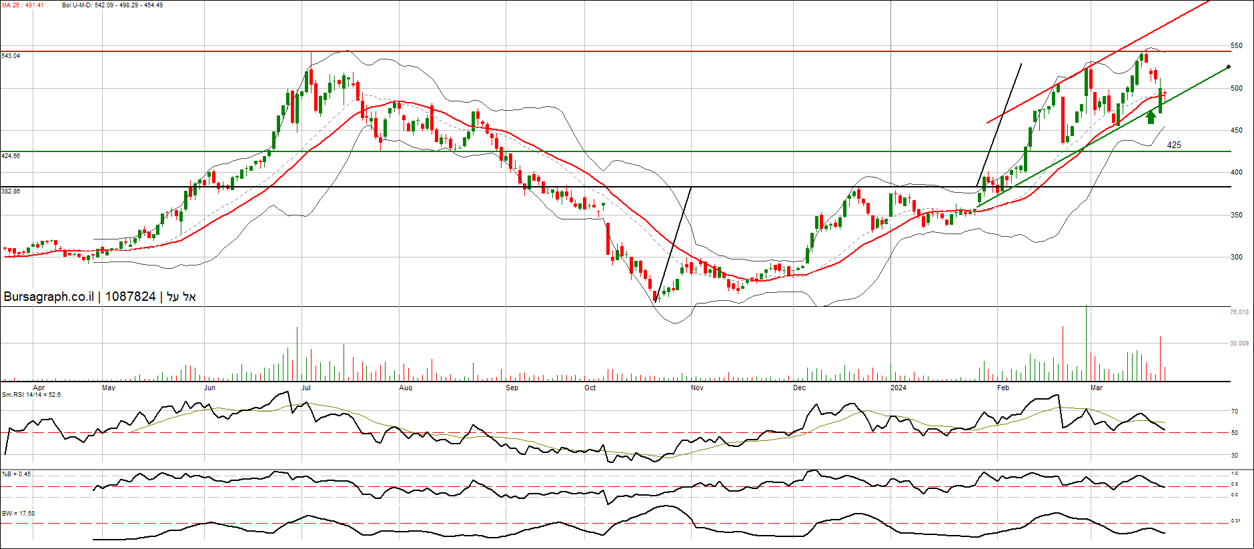Select the Feb label on the time axis
The width and height of the screenshot is (1254, 549).
coord(1003,388)
